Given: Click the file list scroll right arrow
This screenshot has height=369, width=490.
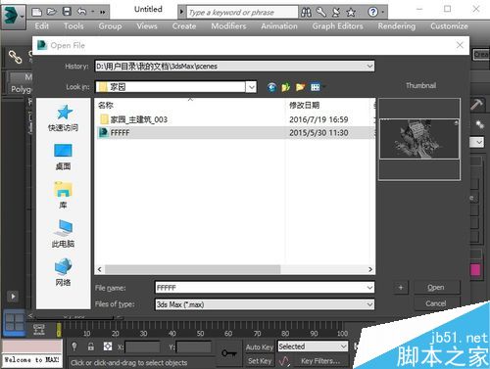Looking at the screenshot, I should click(370, 269).
